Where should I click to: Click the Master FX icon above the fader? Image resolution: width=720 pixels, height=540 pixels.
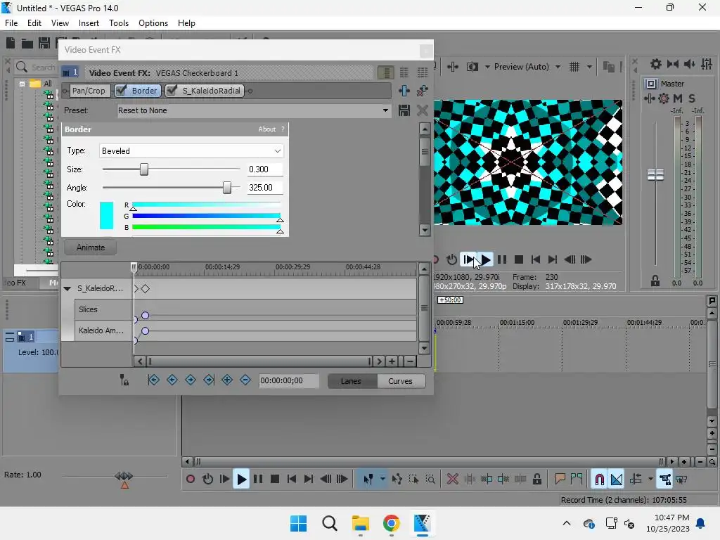(649, 98)
